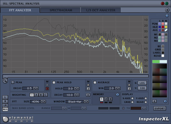Toggle the Y-Axis display checkbox
The height and width of the screenshot is (124, 171).
point(146,98)
